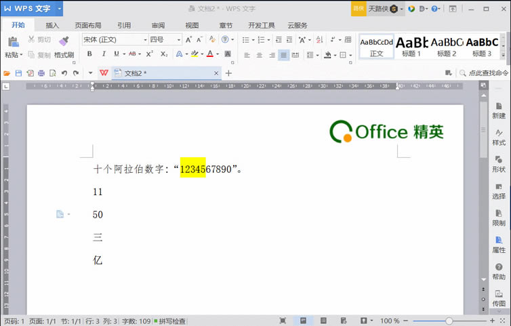This screenshot has width=511, height=326.
Task: Expand the font color arrow
Action: tap(218, 54)
